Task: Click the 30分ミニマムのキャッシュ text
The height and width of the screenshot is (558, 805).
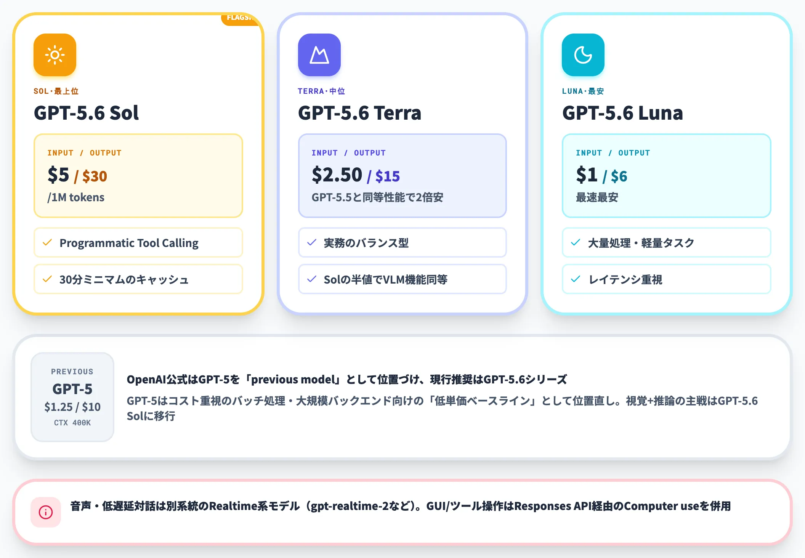Action: point(124,279)
